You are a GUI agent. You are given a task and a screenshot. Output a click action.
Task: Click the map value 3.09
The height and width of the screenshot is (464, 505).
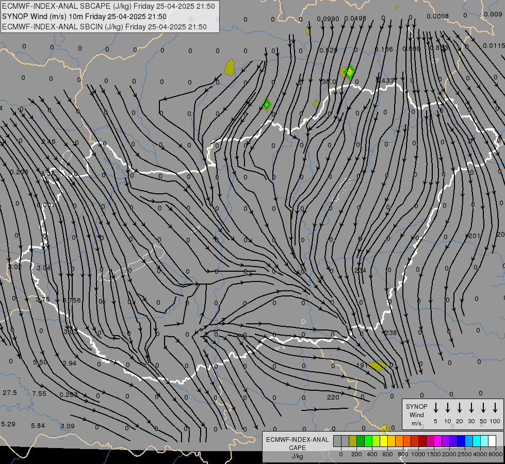68,426
